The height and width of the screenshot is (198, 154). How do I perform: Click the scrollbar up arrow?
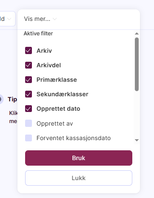click(x=137, y=34)
